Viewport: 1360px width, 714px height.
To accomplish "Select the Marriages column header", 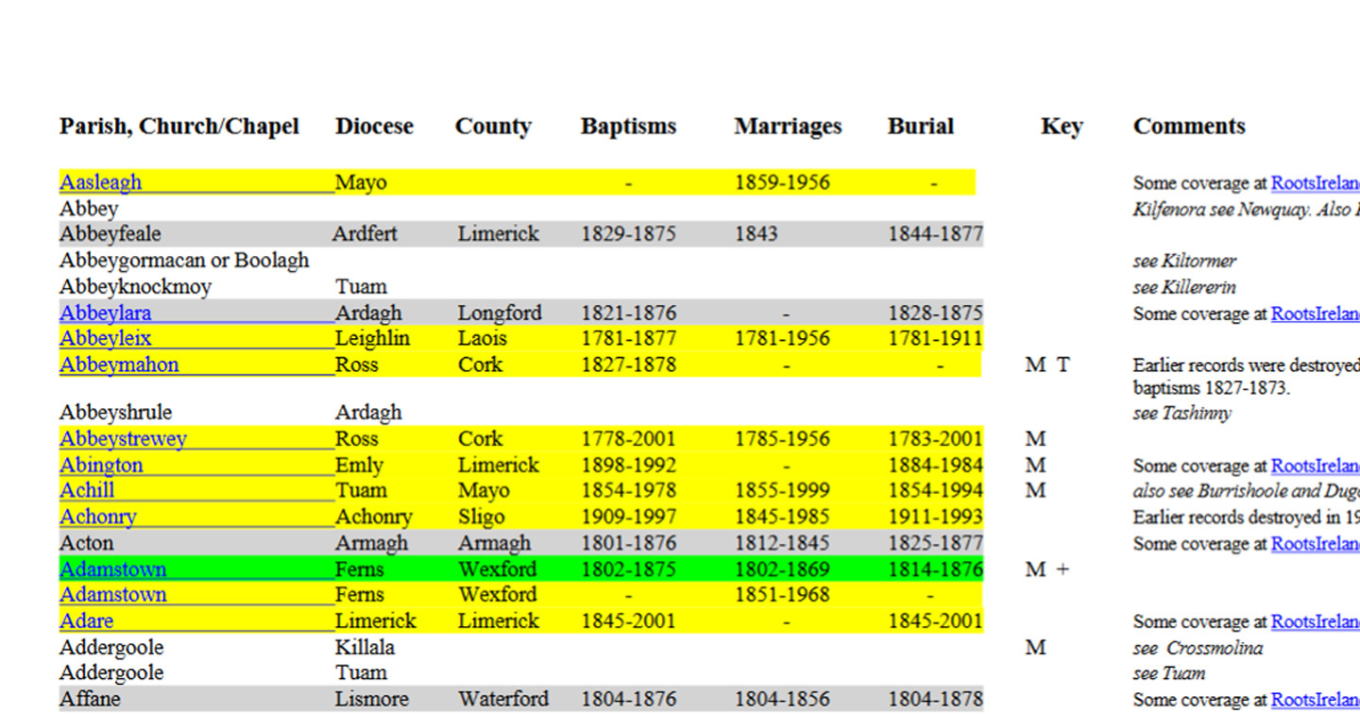I will pyautogui.click(x=788, y=127).
